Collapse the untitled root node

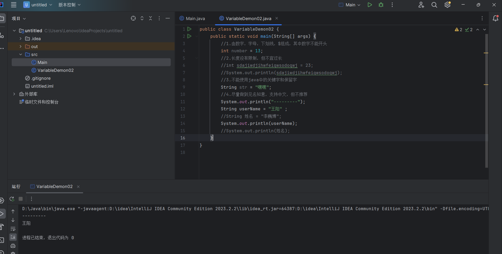pos(14,31)
